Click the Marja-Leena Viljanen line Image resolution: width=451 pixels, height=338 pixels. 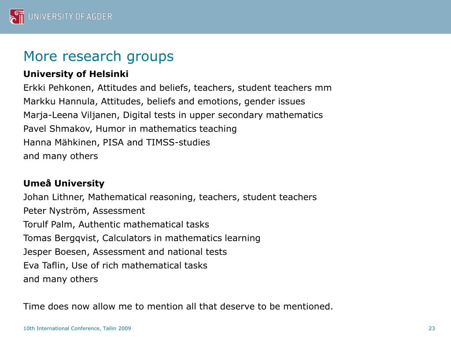pos(173,115)
